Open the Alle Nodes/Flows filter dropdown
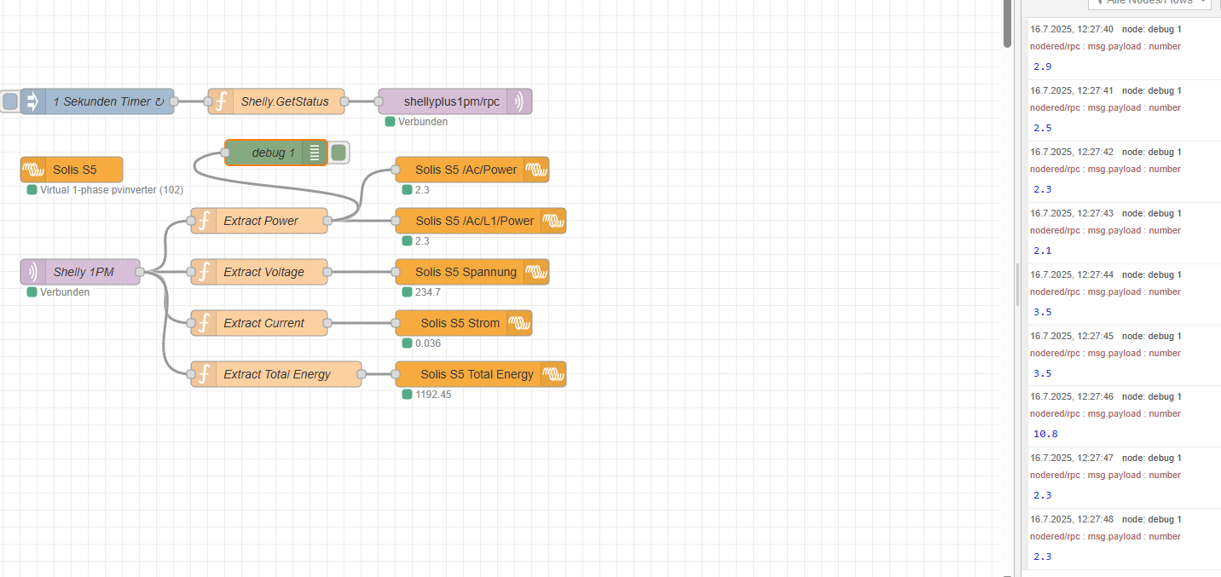The image size is (1221, 577). pyautogui.click(x=1149, y=3)
